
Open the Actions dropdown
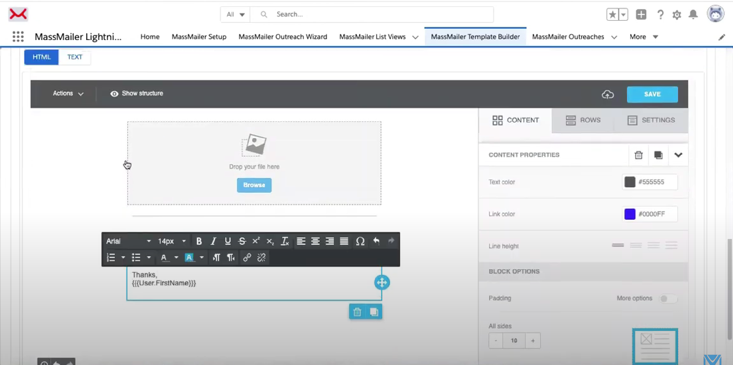pyautogui.click(x=68, y=94)
